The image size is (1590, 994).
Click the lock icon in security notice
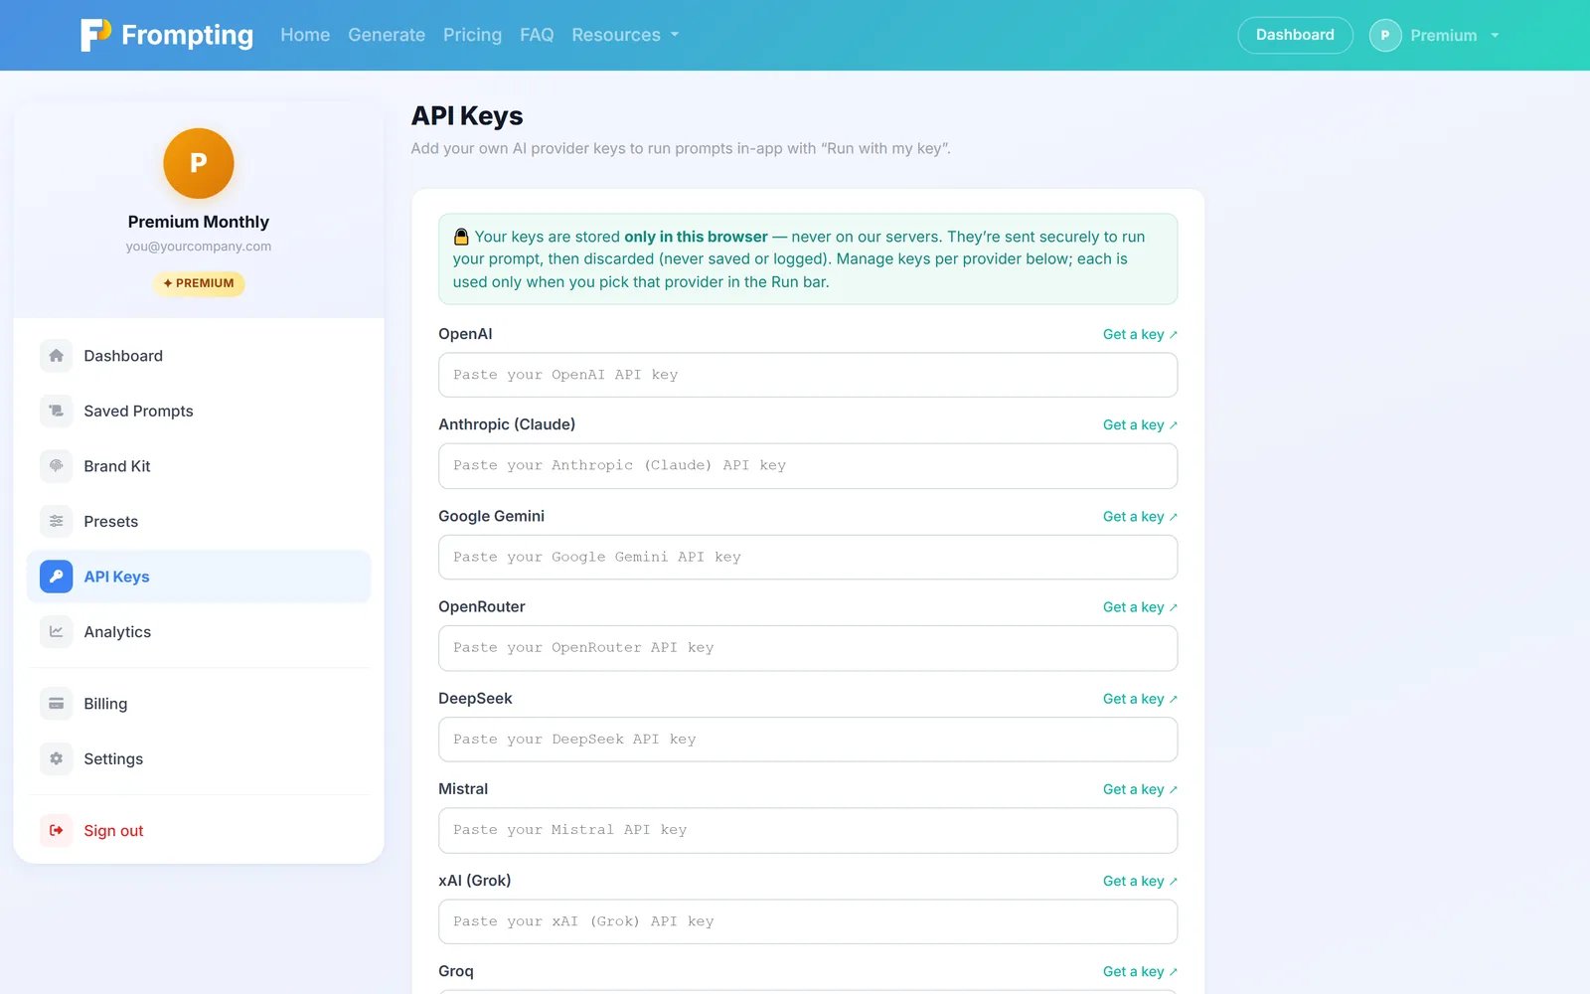(461, 237)
